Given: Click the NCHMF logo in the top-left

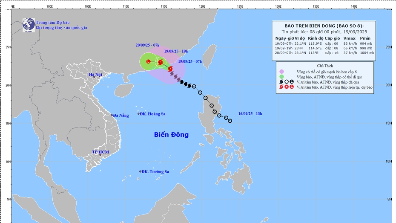Looking at the screenshot, I should [29, 25].
